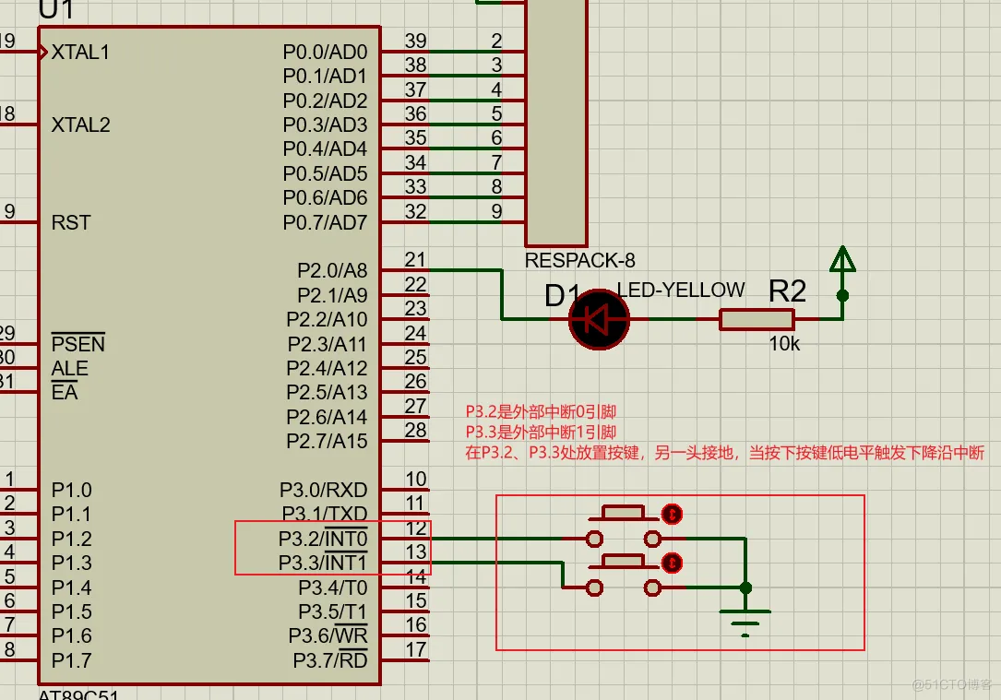This screenshot has height=700, width=1001.
Task: Click the RESPACK-8 text label
Action: (579, 261)
